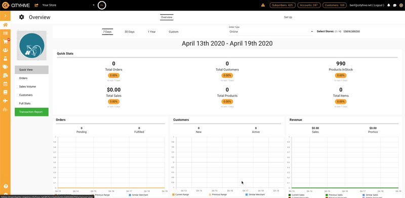Open the tags icon in sidebar
The height and width of the screenshot is (198, 405).
click(5, 67)
